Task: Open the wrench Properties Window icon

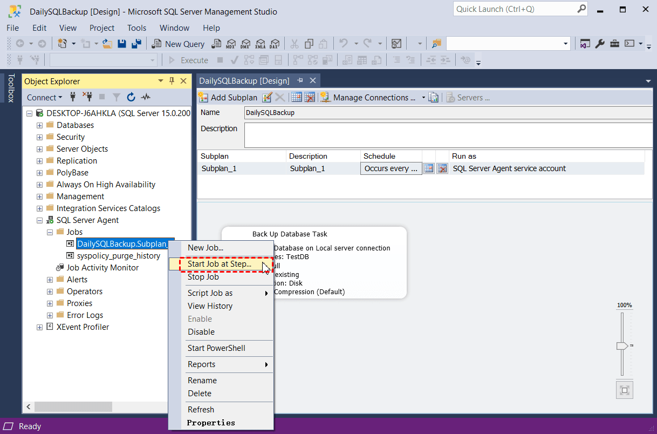Action: (599, 44)
